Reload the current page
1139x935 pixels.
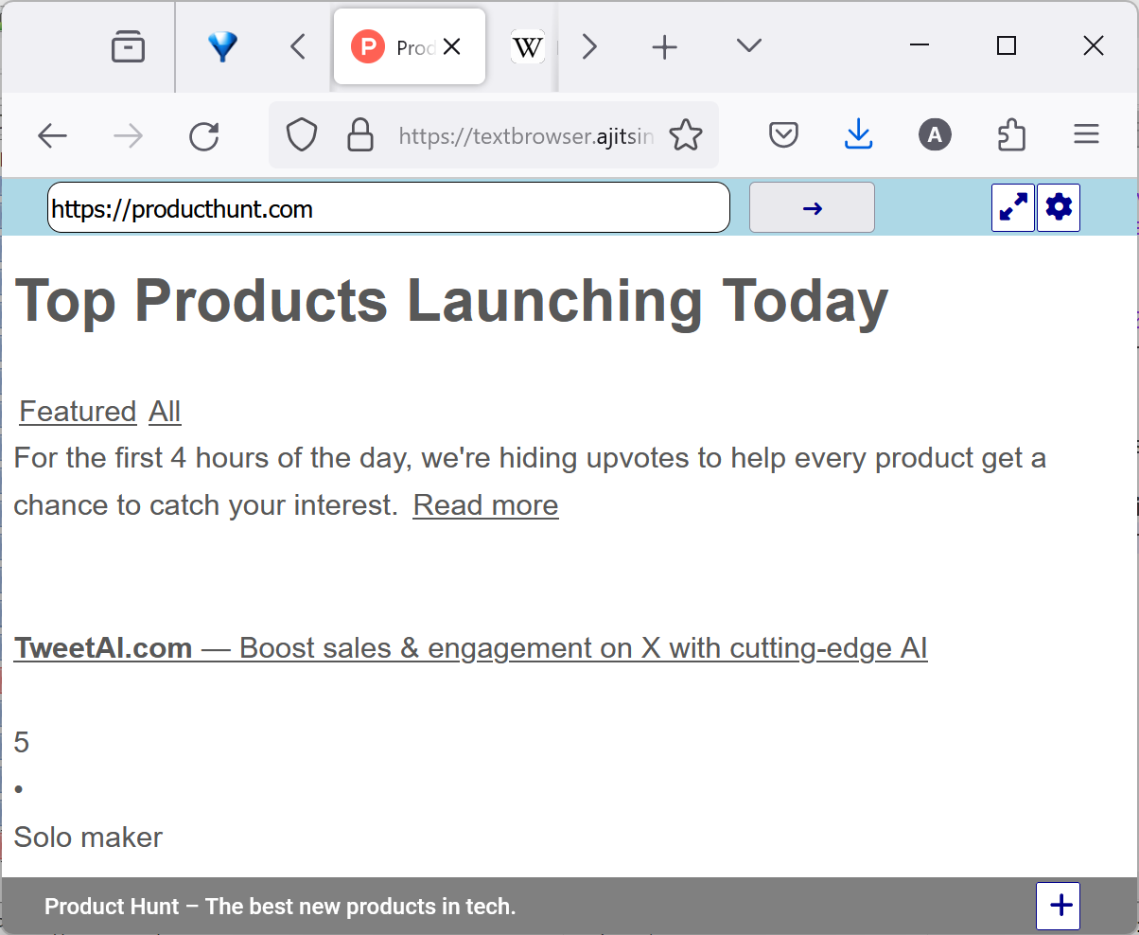(204, 136)
